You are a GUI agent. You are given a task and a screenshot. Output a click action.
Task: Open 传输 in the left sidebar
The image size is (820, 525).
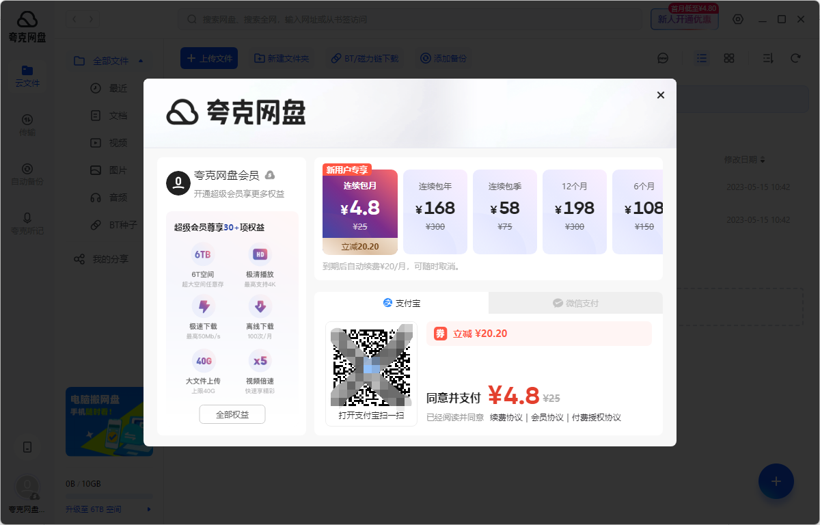pyautogui.click(x=27, y=125)
